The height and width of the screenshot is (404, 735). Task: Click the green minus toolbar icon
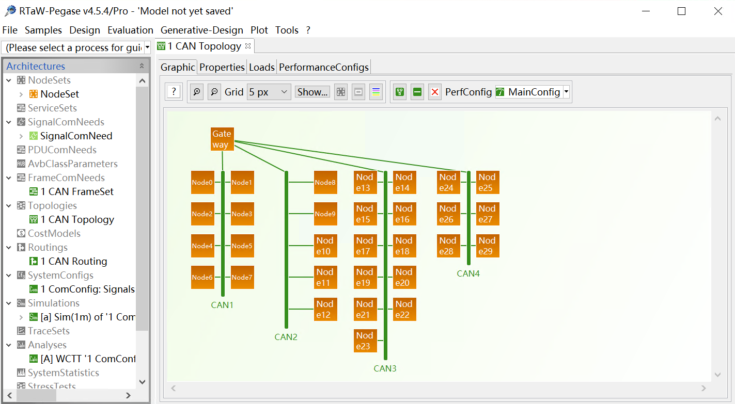tap(417, 92)
